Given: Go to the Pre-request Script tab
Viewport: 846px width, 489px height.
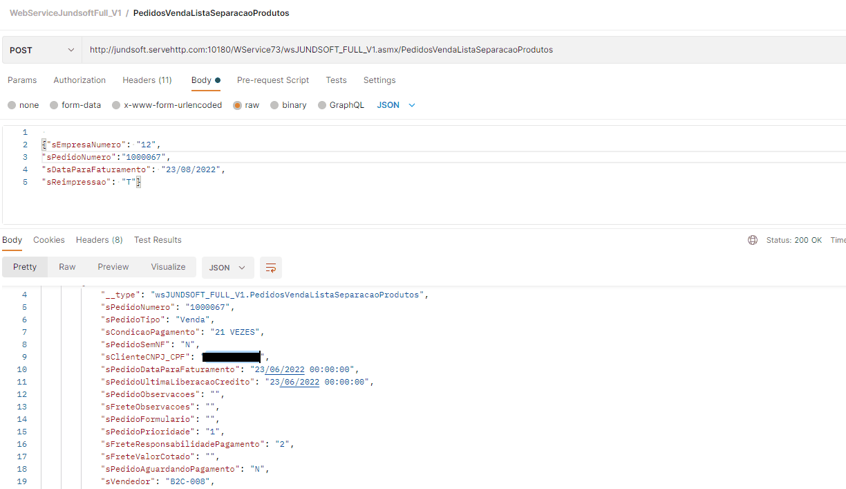Looking at the screenshot, I should (x=273, y=80).
